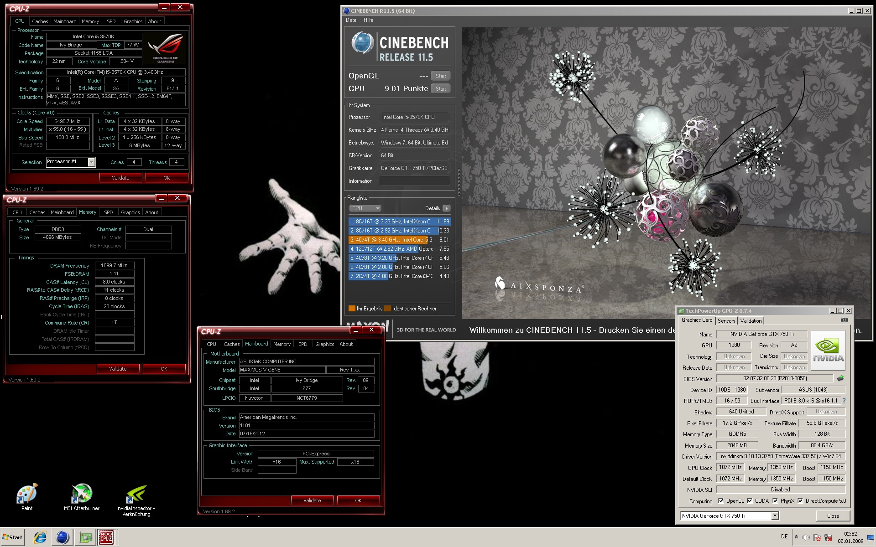Click the Windows Start button

pyautogui.click(x=12, y=537)
